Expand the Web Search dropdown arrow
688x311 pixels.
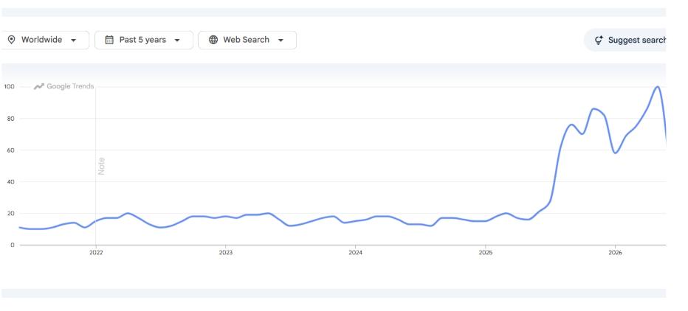tap(281, 41)
